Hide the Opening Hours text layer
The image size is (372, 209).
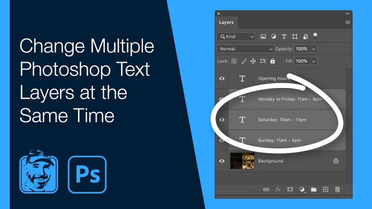click(222, 78)
